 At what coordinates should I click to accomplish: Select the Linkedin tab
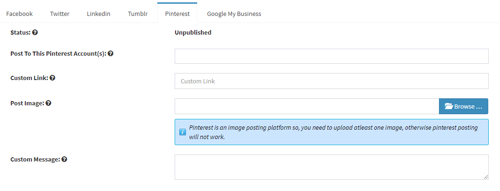(99, 14)
